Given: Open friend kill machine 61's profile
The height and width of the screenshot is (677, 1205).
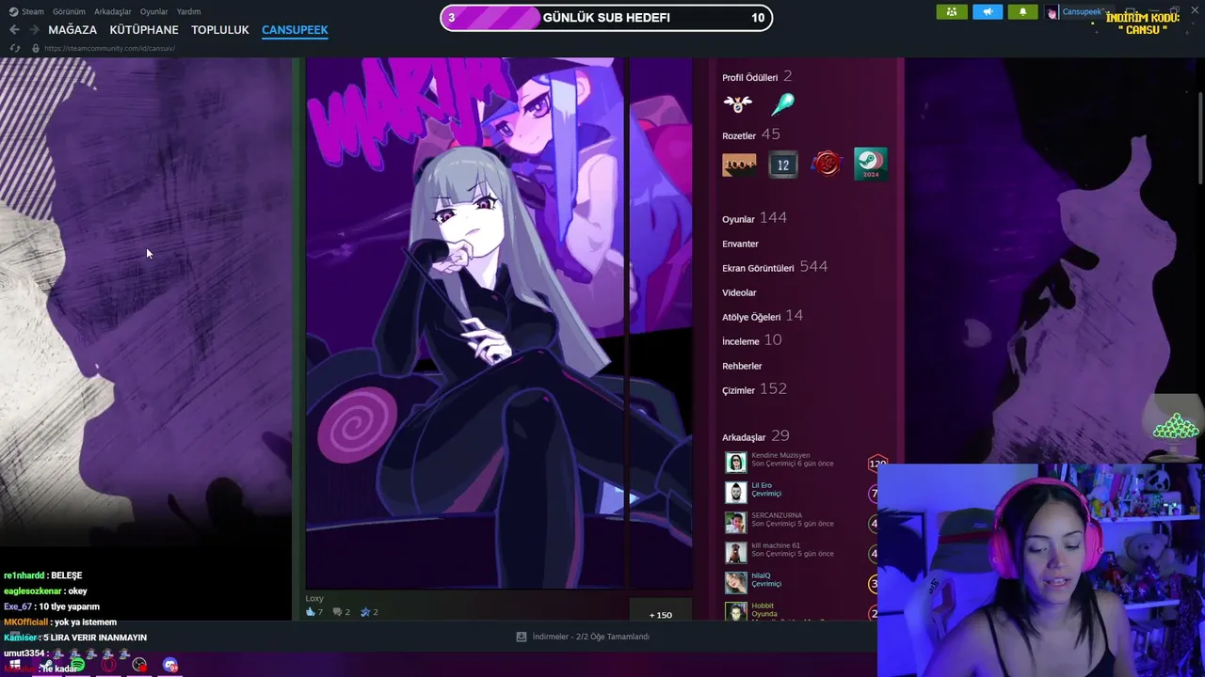Looking at the screenshot, I should pos(776,545).
